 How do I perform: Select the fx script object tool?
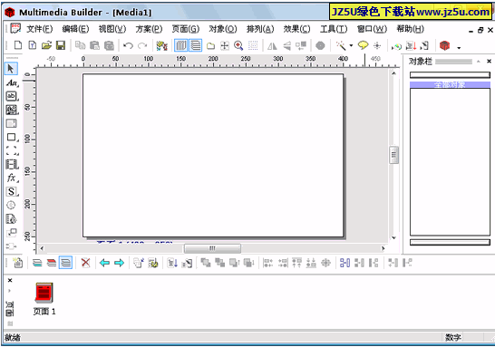pos(12,178)
